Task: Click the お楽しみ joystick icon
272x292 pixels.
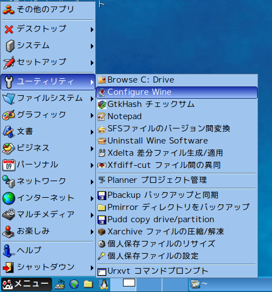Action: coord(8,232)
